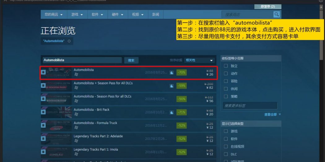Image resolution: width=325 pixels, height=162 pixels.
Task: Check the 软件 type checkbox
Action: pyautogui.click(x=226, y=139)
